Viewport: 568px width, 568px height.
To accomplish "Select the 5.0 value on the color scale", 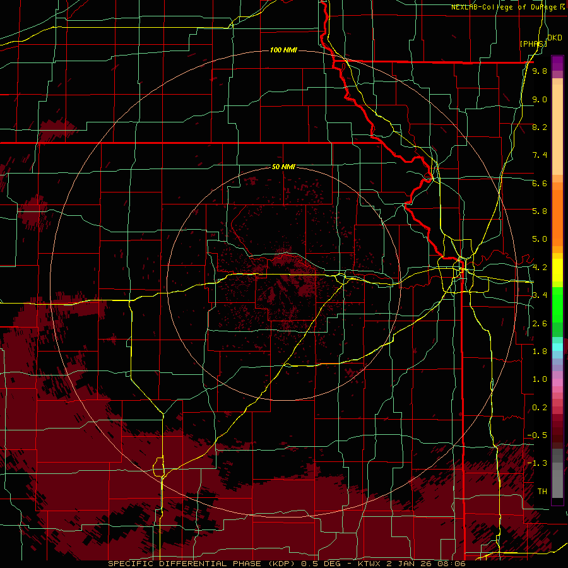I will point(540,239).
